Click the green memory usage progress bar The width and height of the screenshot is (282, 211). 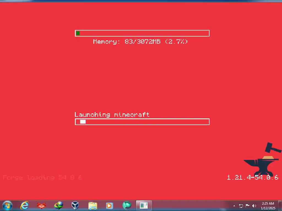[x=142, y=33]
